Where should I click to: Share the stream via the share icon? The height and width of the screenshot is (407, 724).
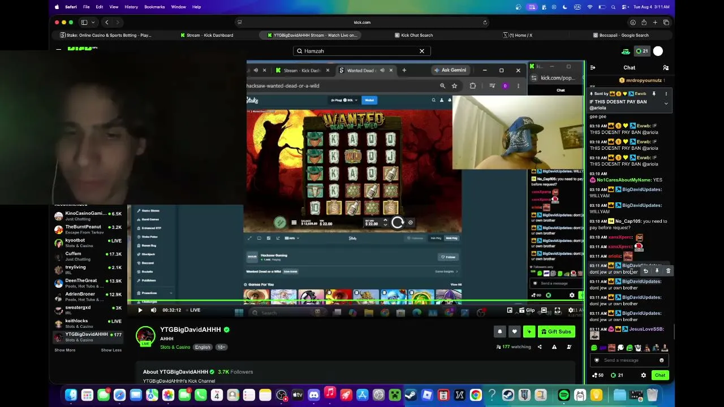coord(540,347)
